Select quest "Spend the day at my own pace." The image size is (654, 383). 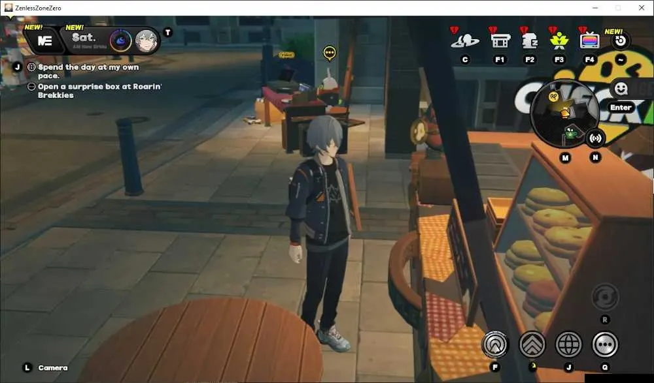[x=88, y=71]
